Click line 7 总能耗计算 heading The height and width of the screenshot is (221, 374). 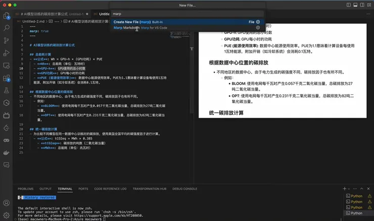pos(40,54)
